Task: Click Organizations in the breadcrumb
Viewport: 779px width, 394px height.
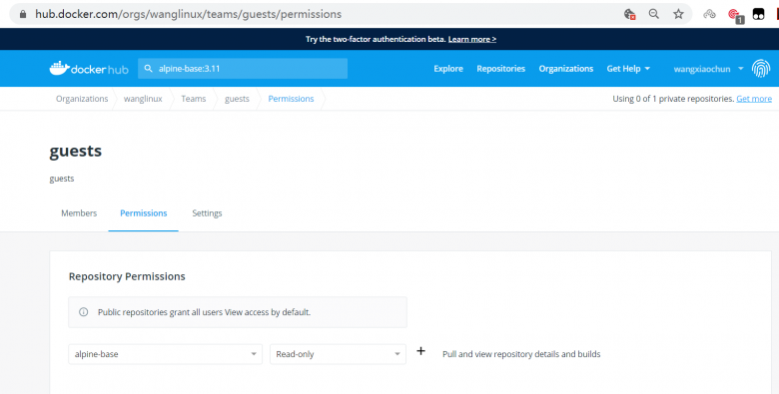Action: click(x=82, y=99)
